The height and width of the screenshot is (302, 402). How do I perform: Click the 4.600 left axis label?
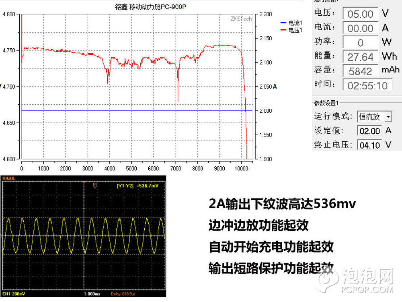click(9, 159)
